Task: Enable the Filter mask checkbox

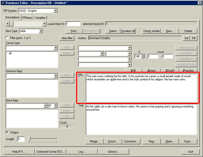Action: 7,38
